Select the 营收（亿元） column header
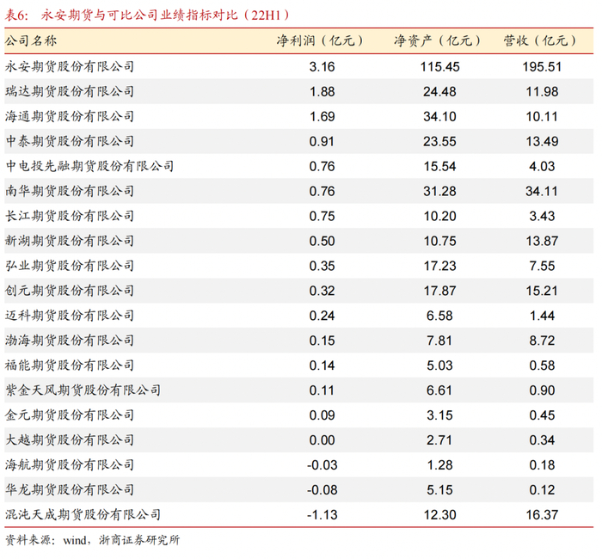The height and width of the screenshot is (559, 602). point(540,40)
